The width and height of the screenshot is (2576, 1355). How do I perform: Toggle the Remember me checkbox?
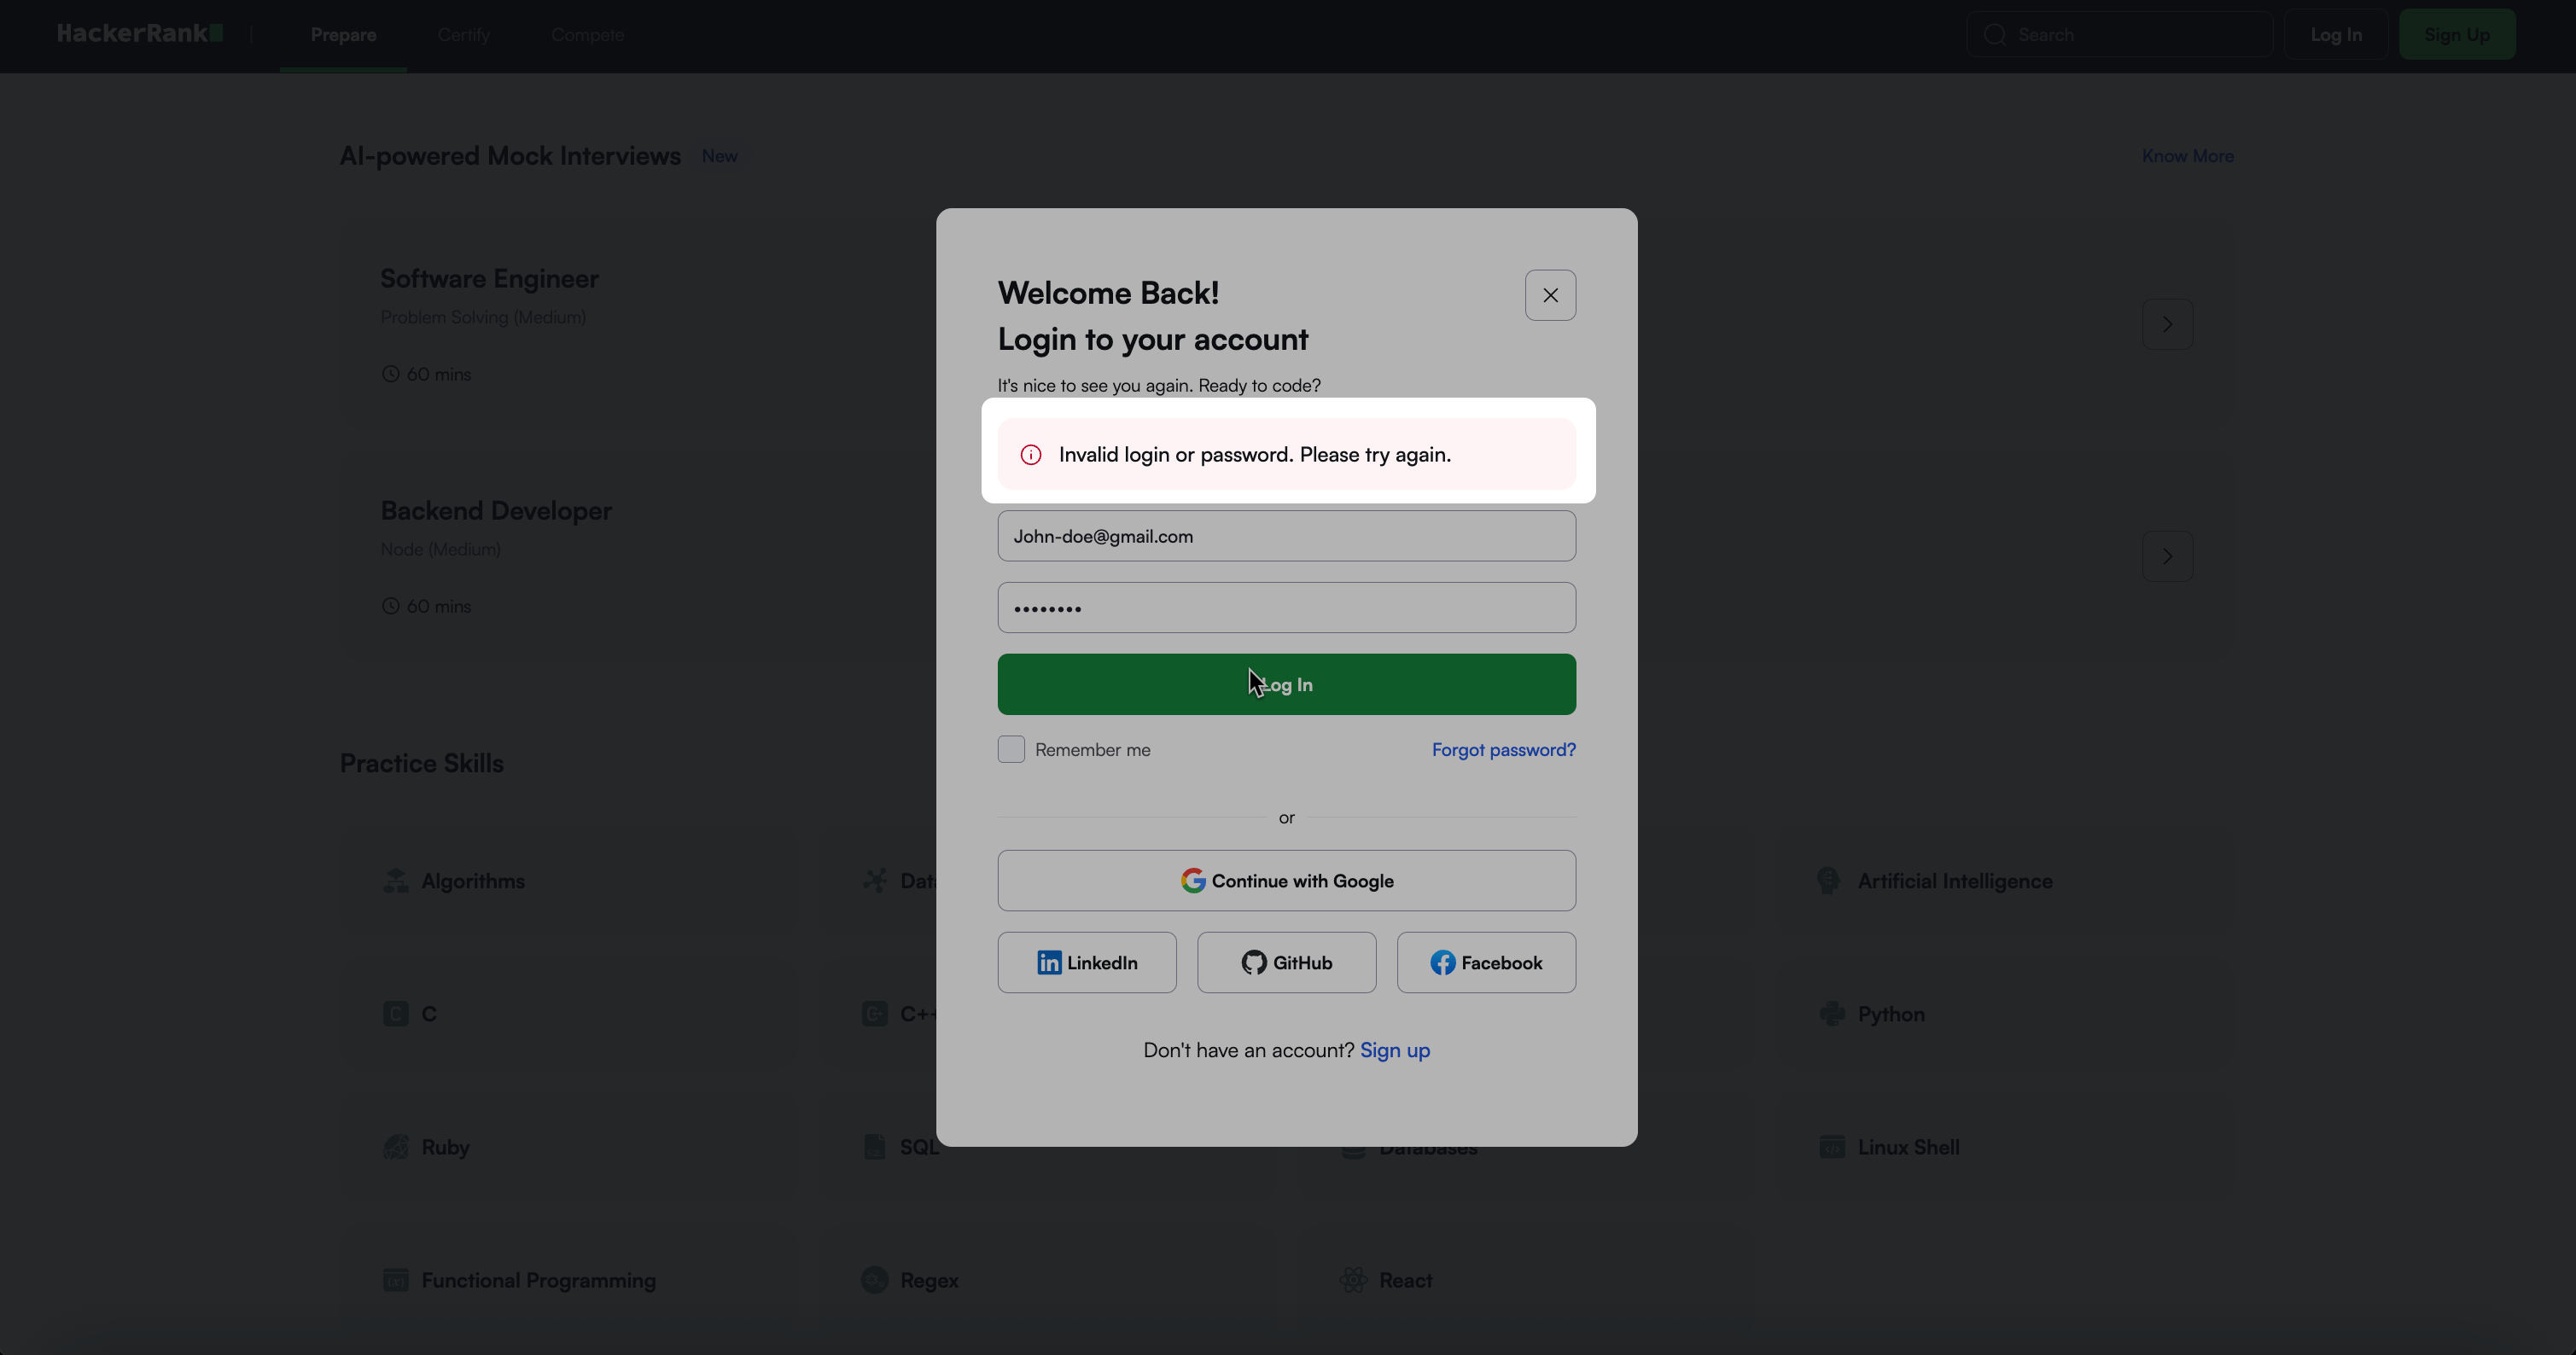(1011, 749)
